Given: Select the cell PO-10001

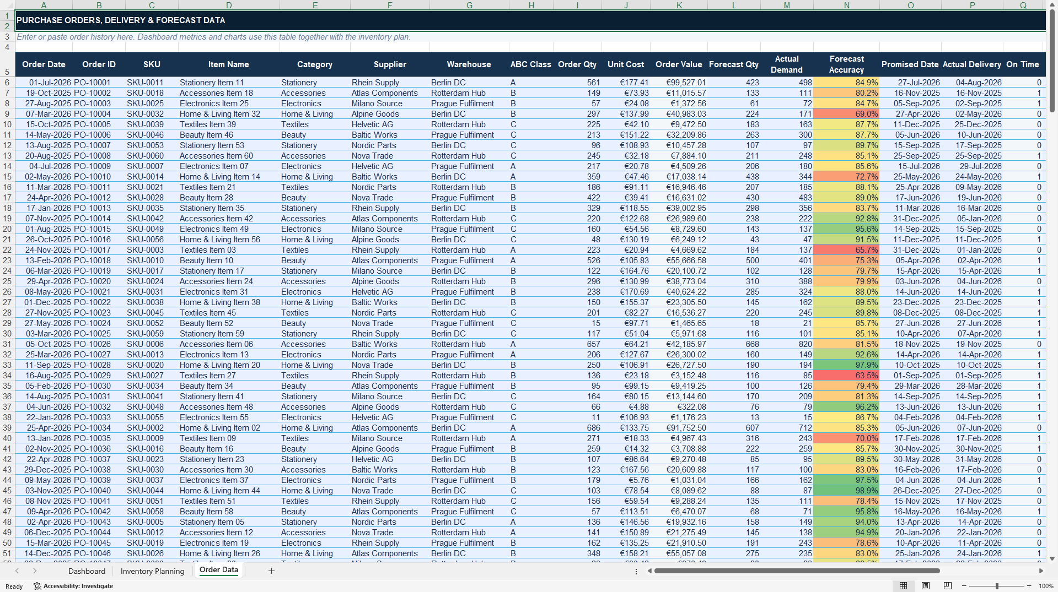Looking at the screenshot, I should click(x=99, y=83).
